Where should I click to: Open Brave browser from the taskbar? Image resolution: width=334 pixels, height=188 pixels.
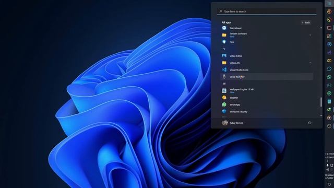pyautogui.click(x=329, y=11)
